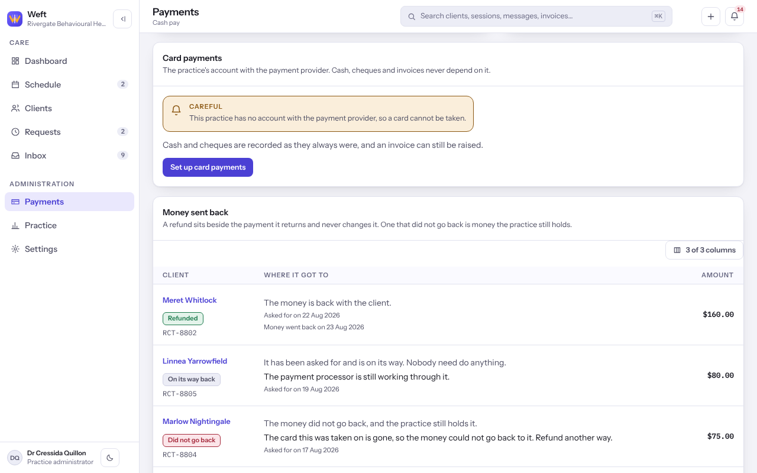This screenshot has height=473, width=757.
Task: Click the Did not go back badge
Action: (192, 440)
